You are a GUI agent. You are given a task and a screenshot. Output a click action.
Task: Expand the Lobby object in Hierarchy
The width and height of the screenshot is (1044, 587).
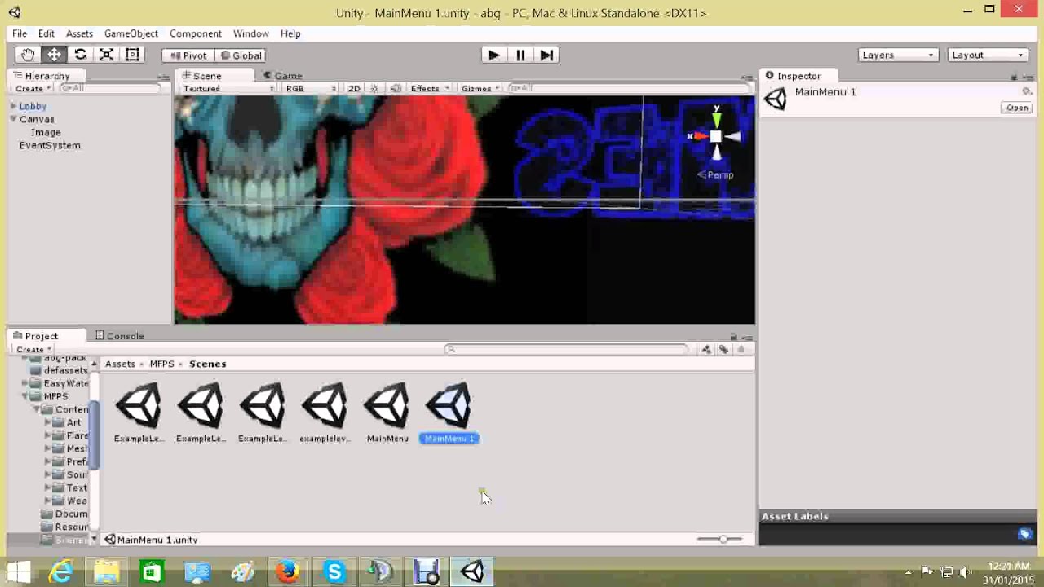14,106
